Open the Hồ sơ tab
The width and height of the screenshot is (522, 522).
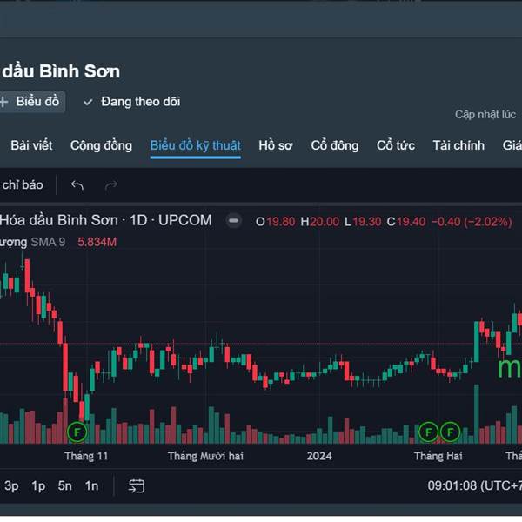point(276,145)
